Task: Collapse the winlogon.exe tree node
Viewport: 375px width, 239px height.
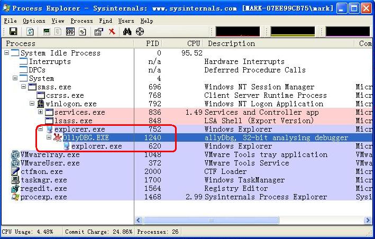Action: [x=32, y=104]
